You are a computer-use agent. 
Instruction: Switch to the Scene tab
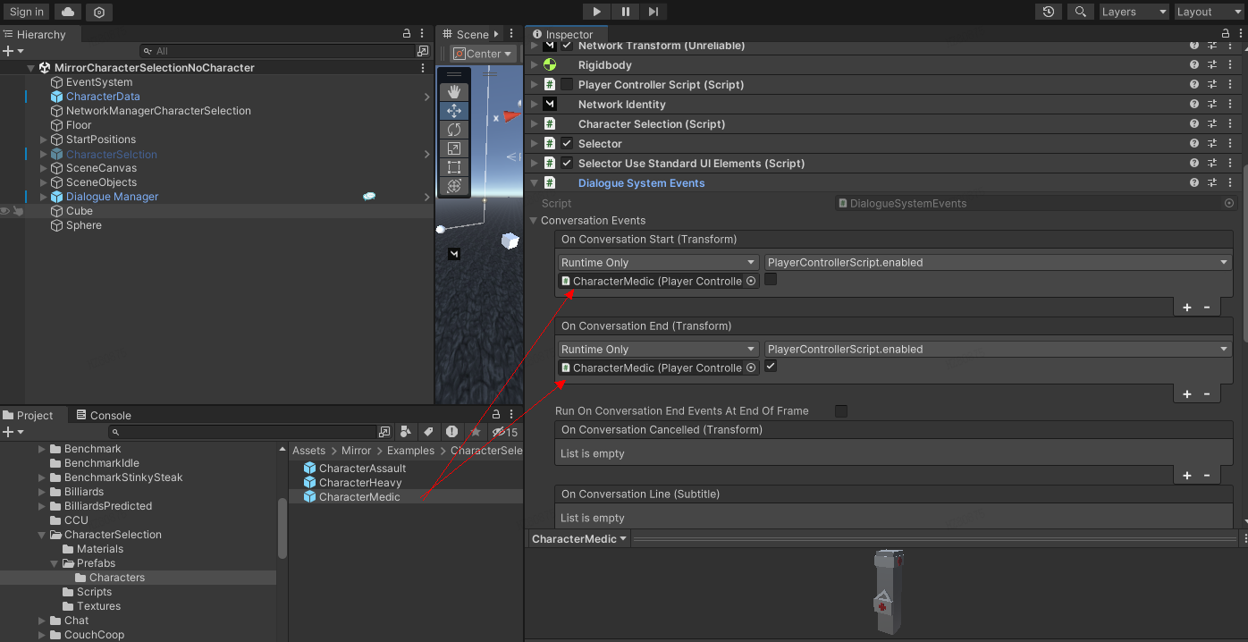coord(472,35)
